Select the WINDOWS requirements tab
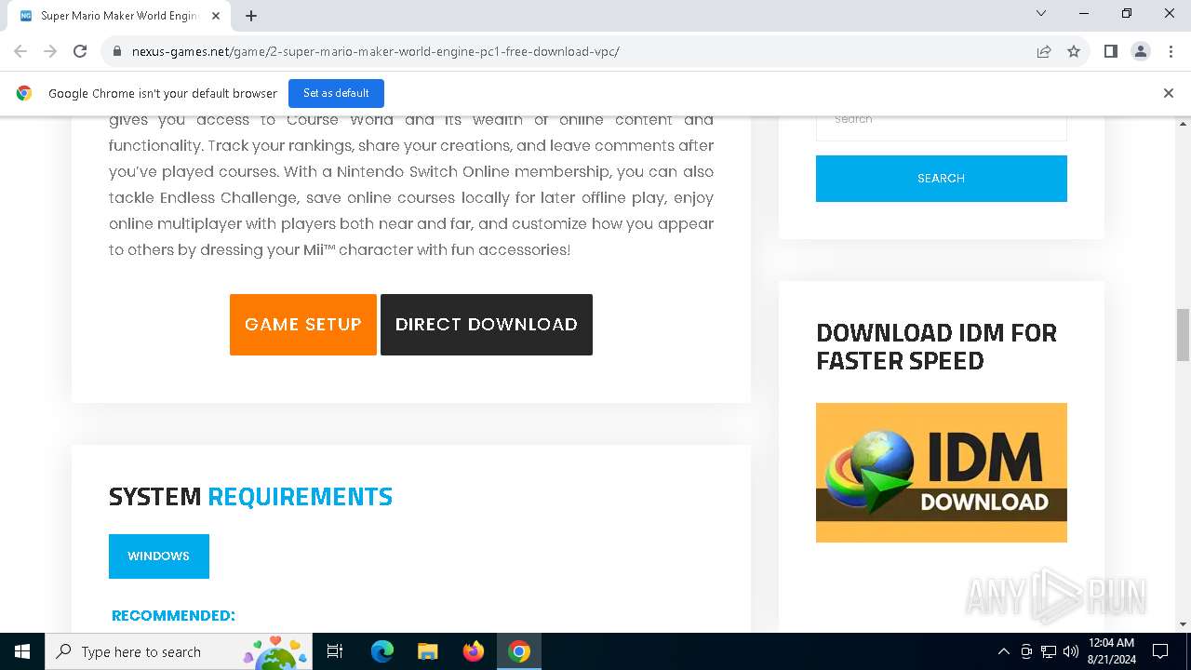The image size is (1191, 670). (x=159, y=556)
